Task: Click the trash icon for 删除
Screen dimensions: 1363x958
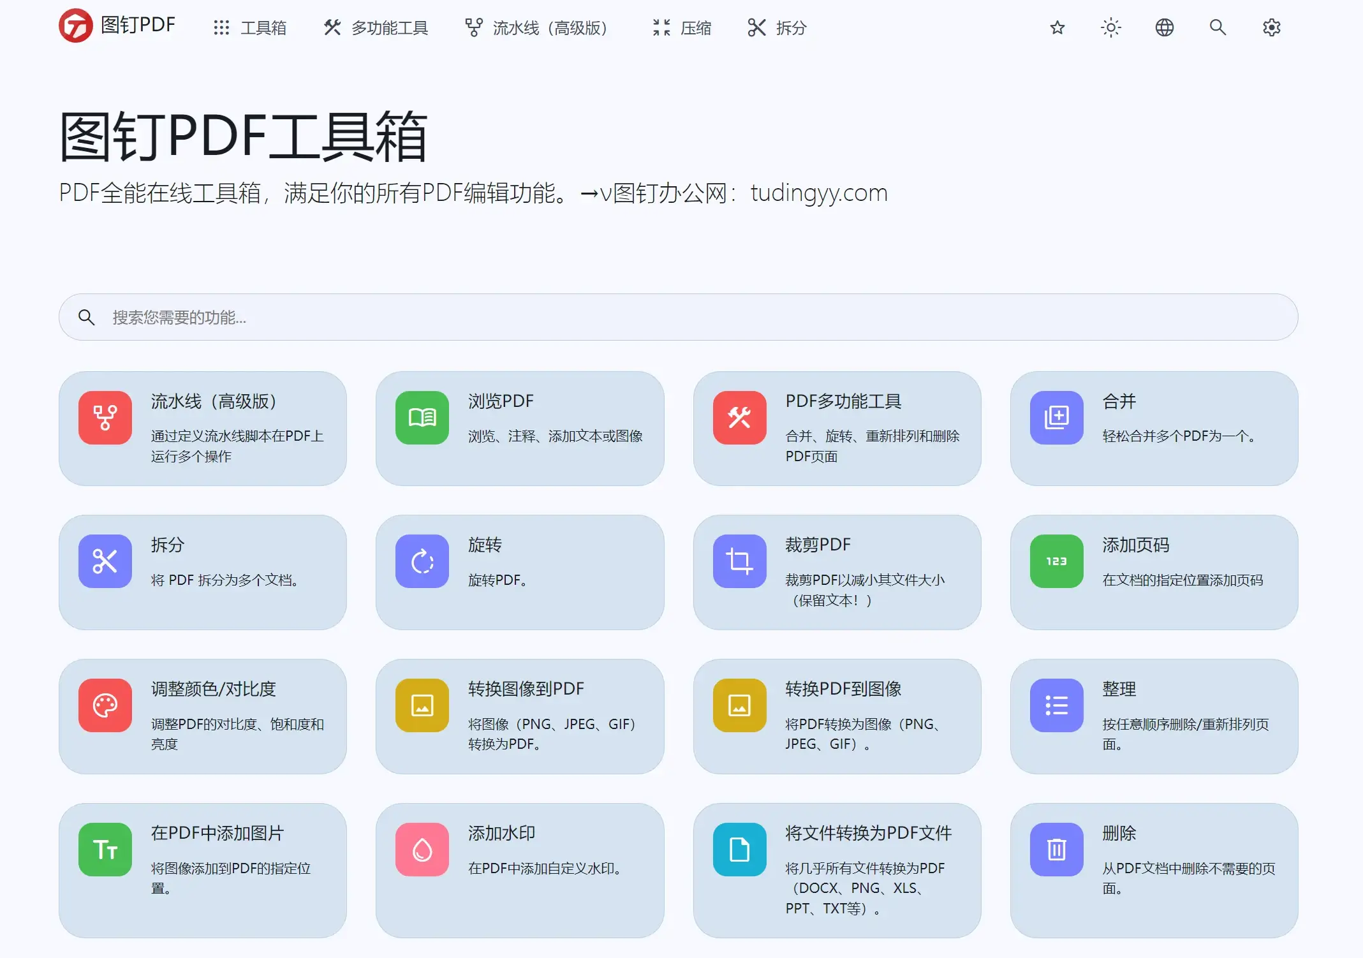Action: pyautogui.click(x=1057, y=850)
